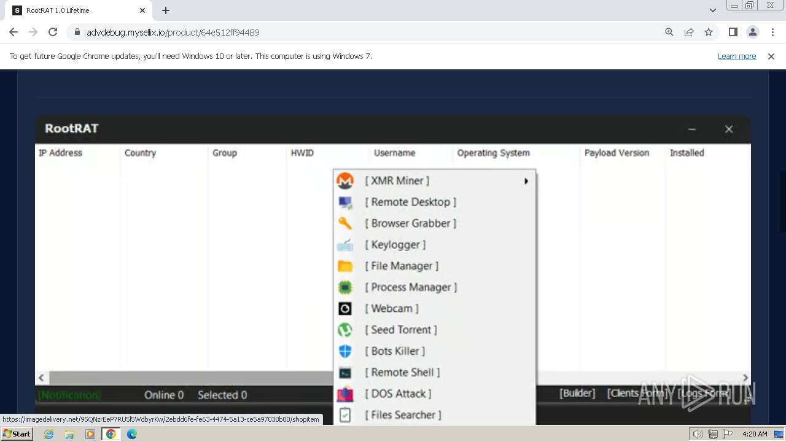Go back using the browser back arrow

pyautogui.click(x=14, y=32)
